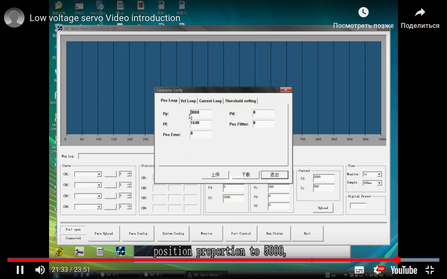Open the Current Loop tab
Image resolution: width=447 pixels, height=279 pixels.
210,101
